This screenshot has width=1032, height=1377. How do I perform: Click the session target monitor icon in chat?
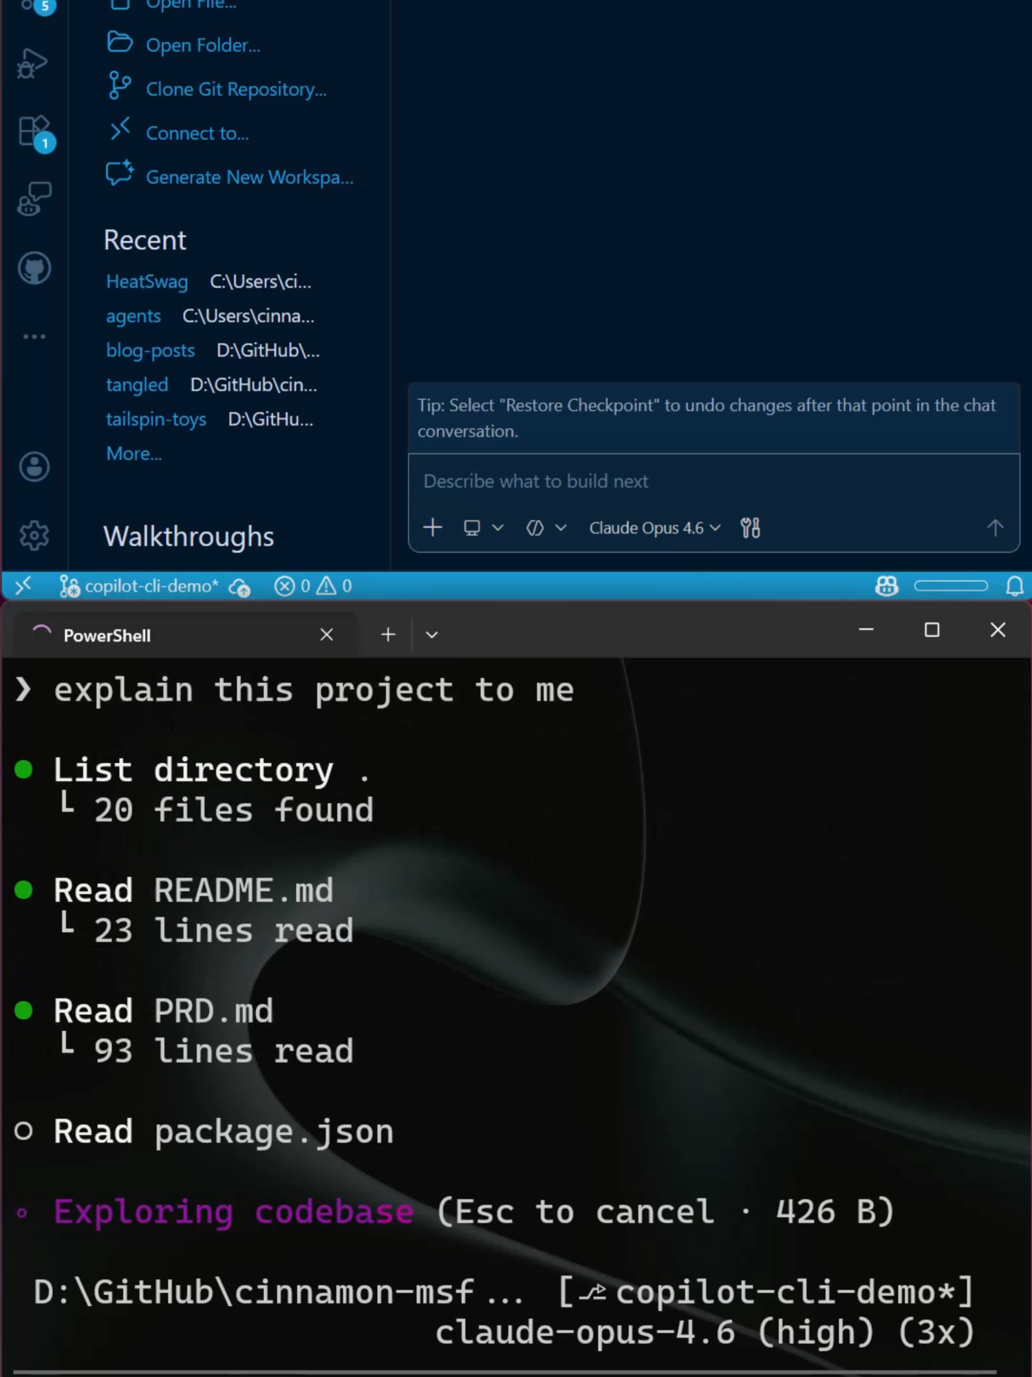(x=472, y=528)
